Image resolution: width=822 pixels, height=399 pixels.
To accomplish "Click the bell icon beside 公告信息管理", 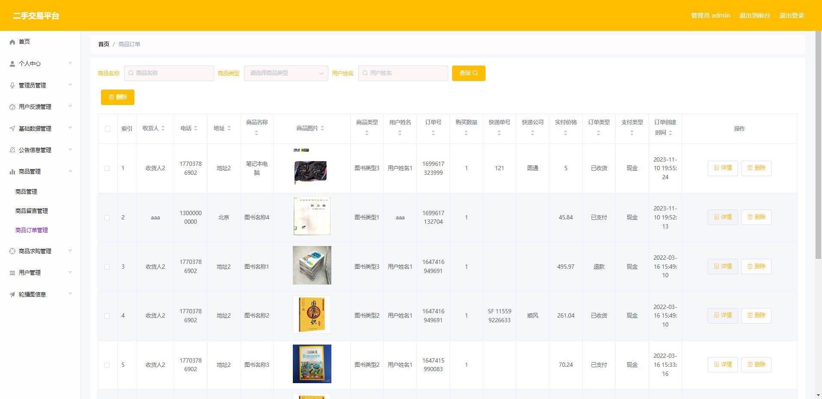I will tap(12, 150).
